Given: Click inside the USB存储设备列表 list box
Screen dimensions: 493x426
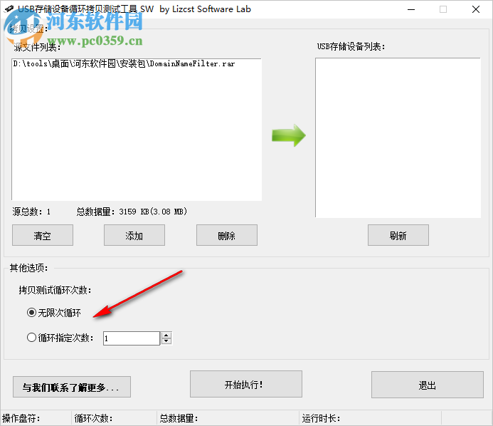Looking at the screenshot, I should tap(398, 137).
